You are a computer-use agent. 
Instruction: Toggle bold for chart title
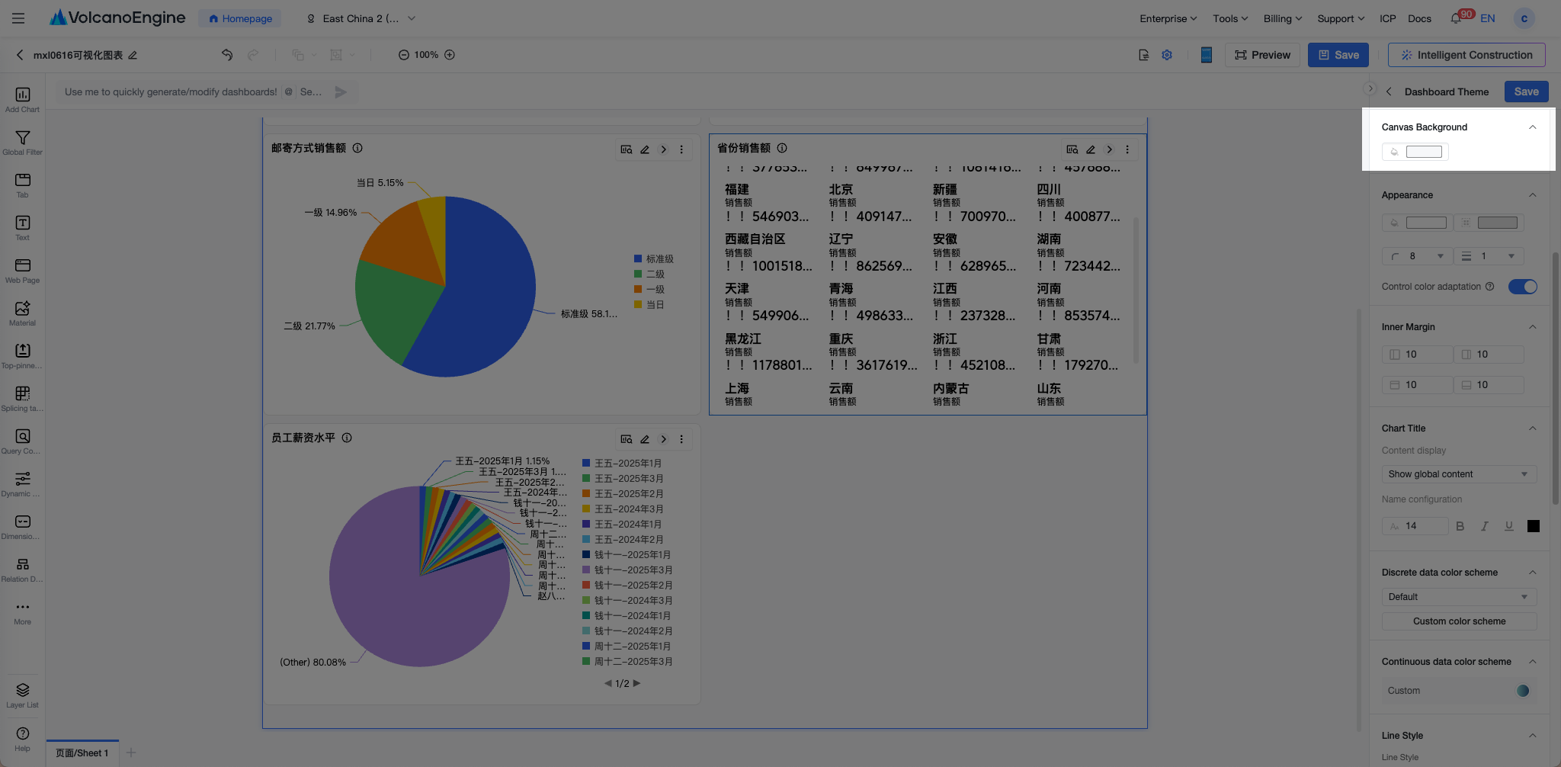[x=1460, y=526]
